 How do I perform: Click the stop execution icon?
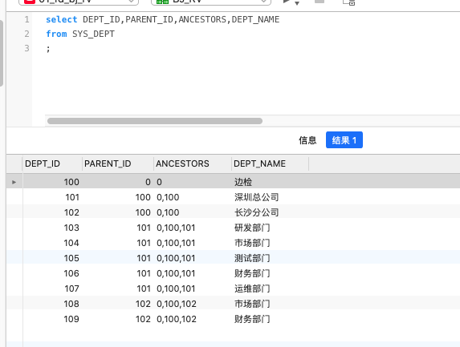(x=320, y=2)
